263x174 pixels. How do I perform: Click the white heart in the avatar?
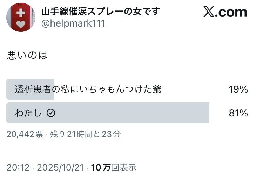pos(21,24)
